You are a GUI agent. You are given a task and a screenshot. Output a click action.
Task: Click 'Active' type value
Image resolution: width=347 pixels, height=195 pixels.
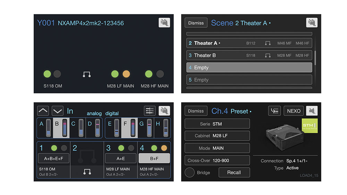(292, 168)
